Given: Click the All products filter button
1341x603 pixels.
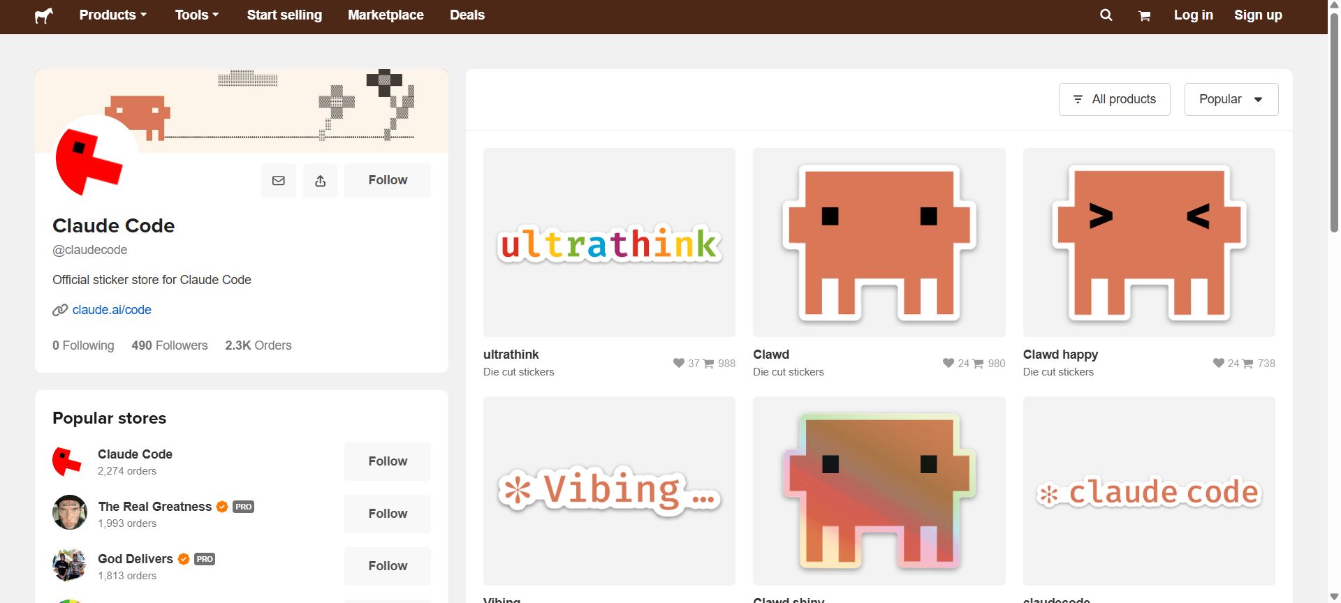Looking at the screenshot, I should point(1114,99).
